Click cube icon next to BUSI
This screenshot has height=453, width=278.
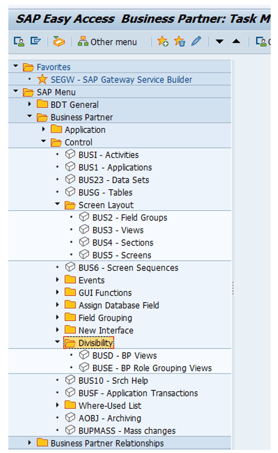70,154
